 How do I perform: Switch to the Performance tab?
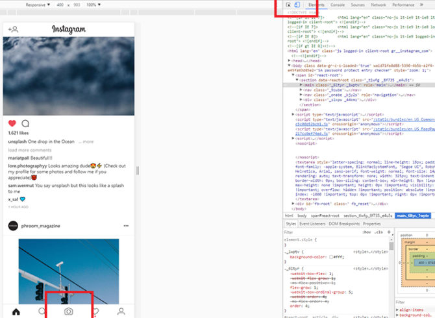tap(403, 5)
